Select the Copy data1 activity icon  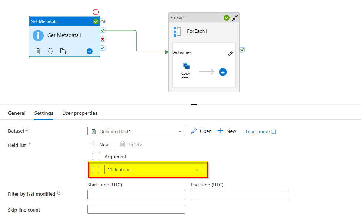(186, 66)
